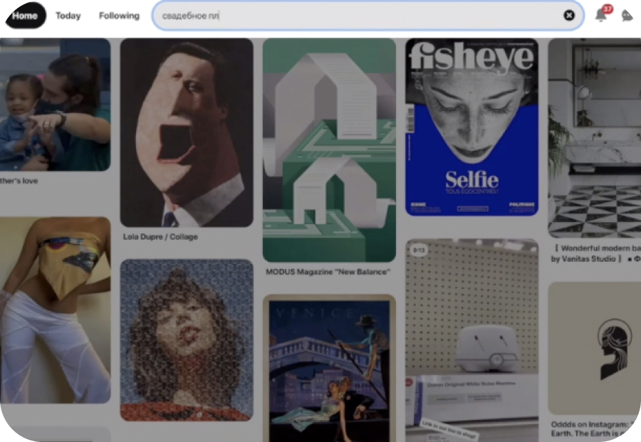Click the Vanitas Studio bathroom caption
The image size is (641, 442).
(595, 253)
